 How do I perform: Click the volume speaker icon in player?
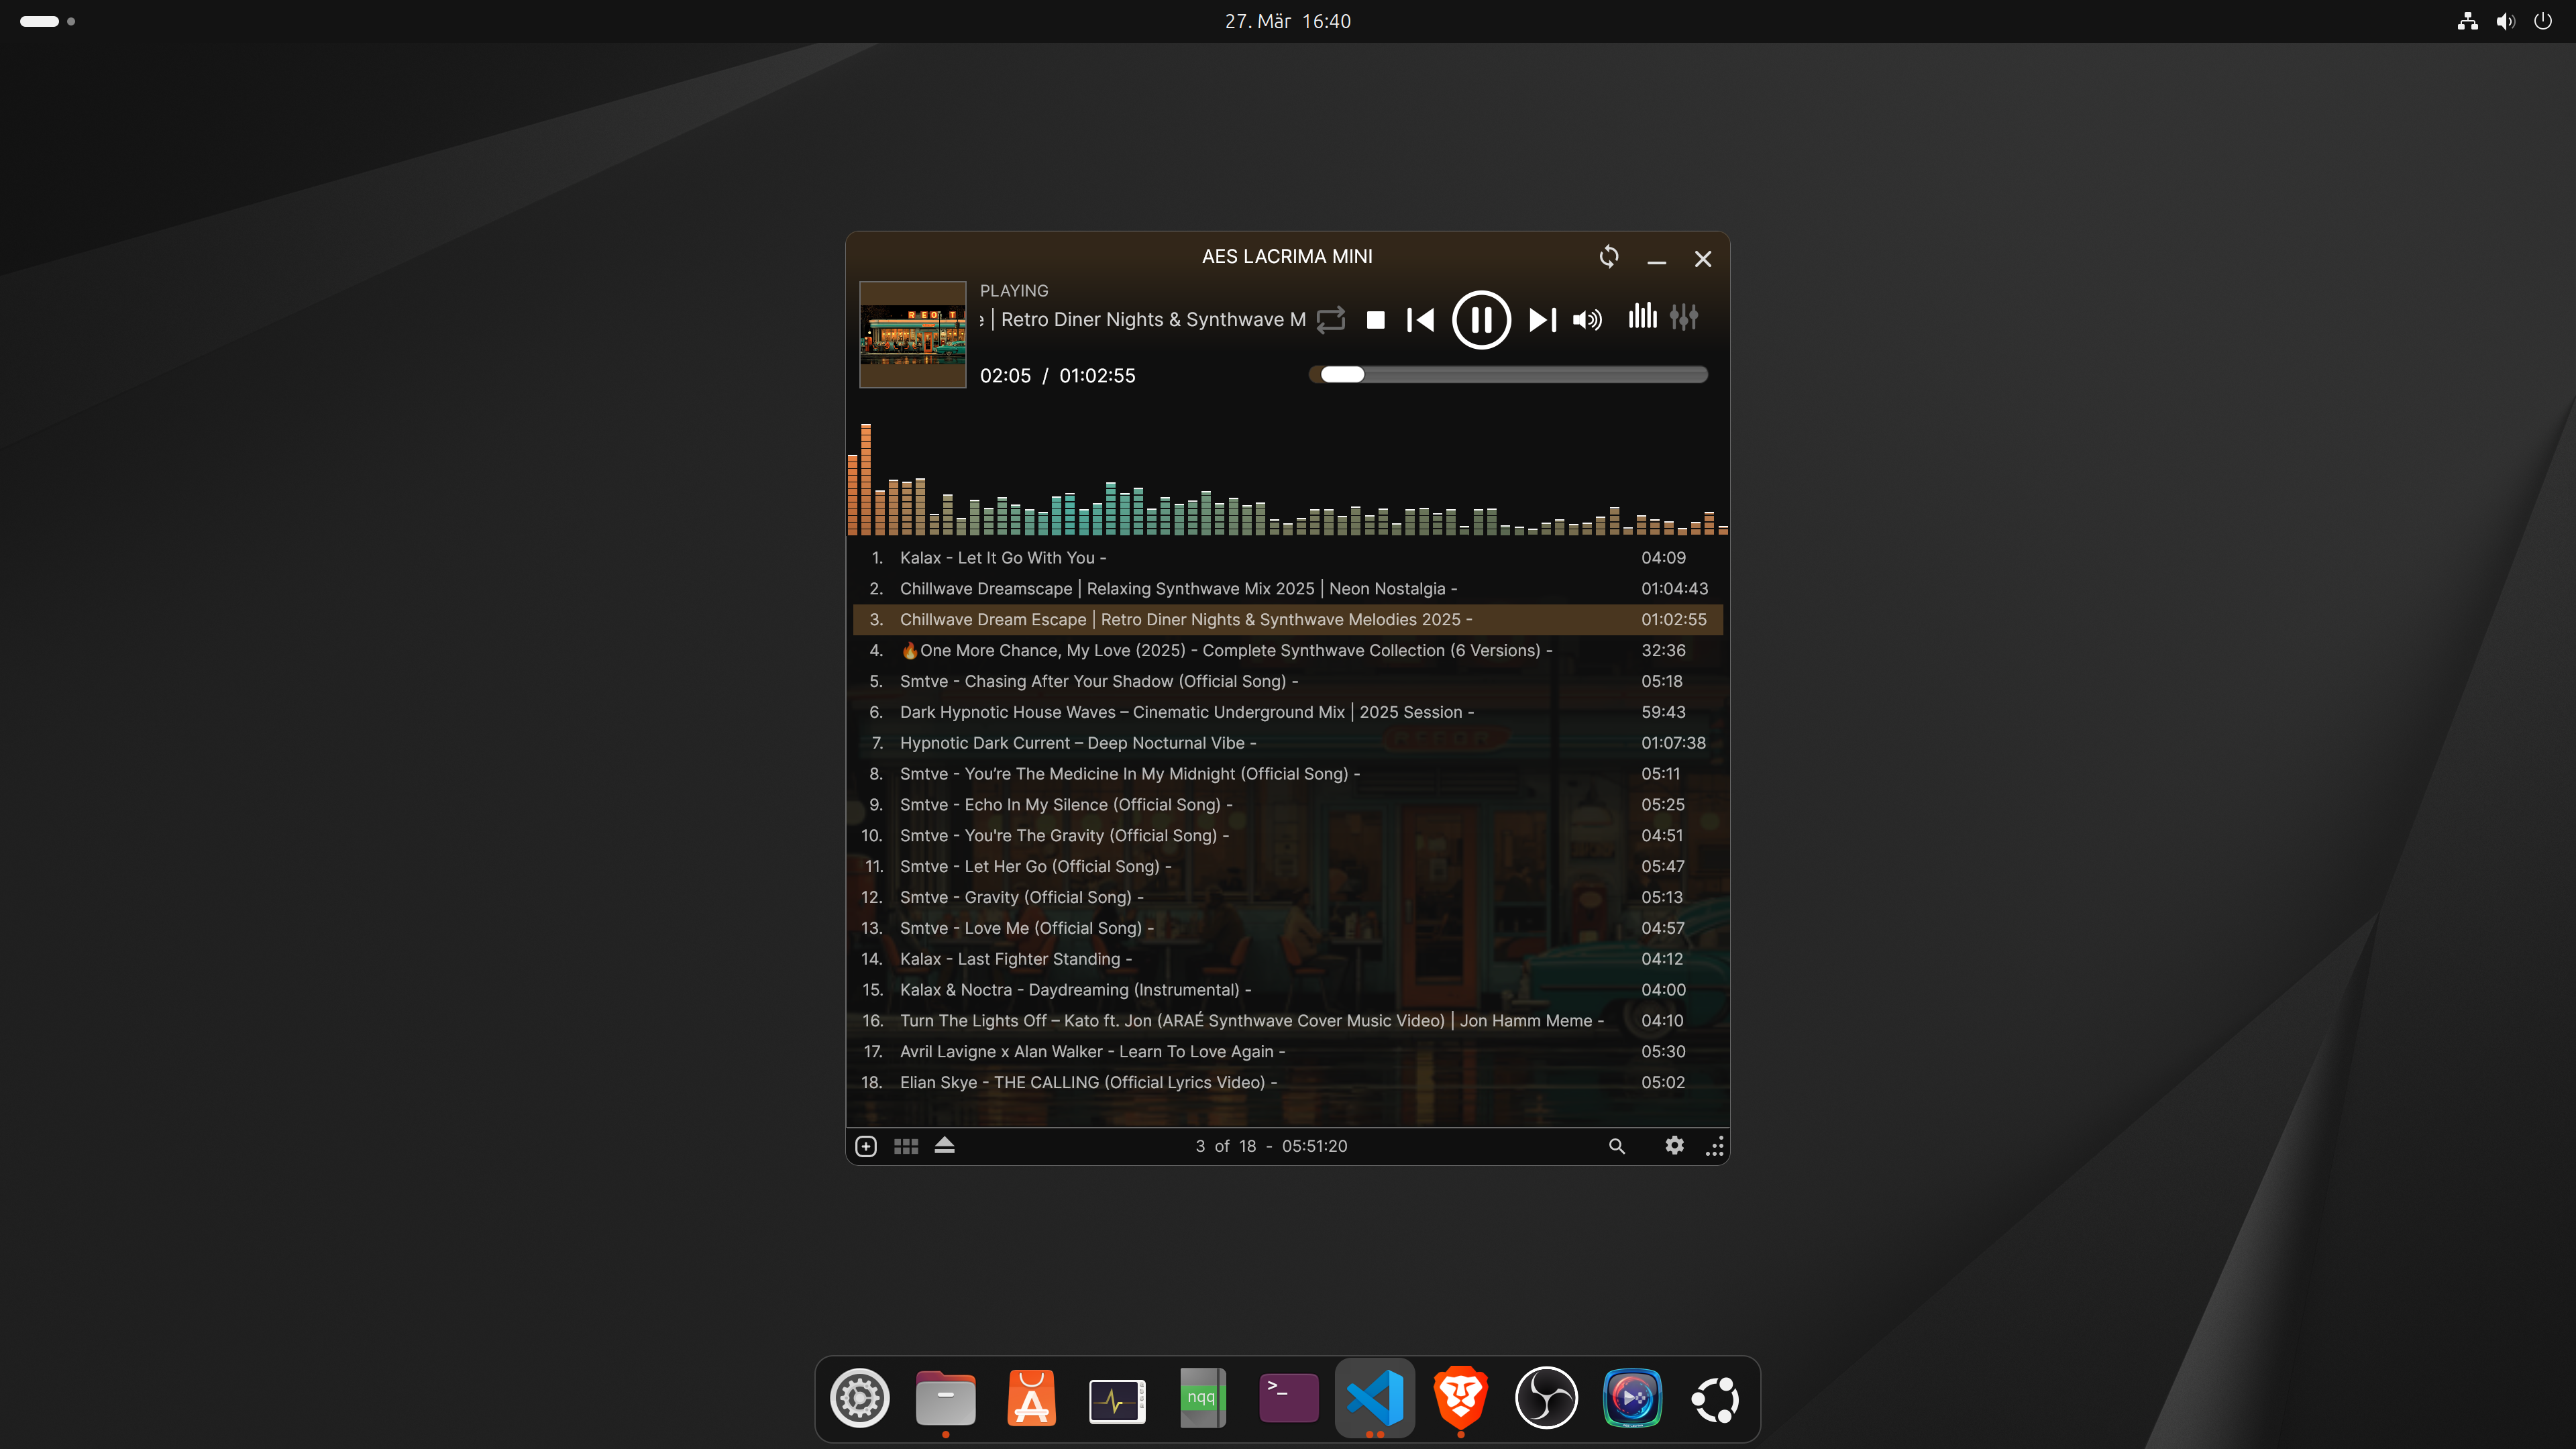coord(1587,320)
